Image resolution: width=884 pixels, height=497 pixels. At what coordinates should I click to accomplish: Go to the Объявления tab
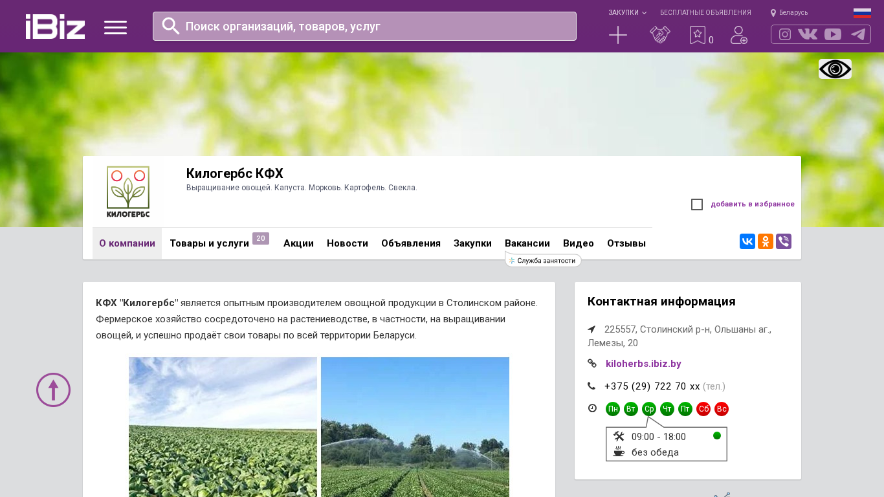411,243
